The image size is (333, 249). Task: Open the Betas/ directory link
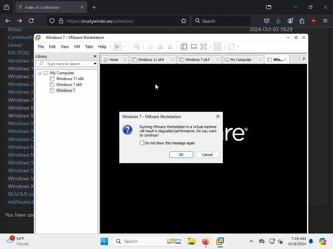15,30
